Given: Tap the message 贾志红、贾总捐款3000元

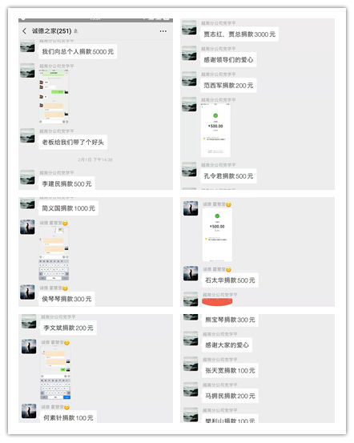Looking at the screenshot, I should click(239, 34).
